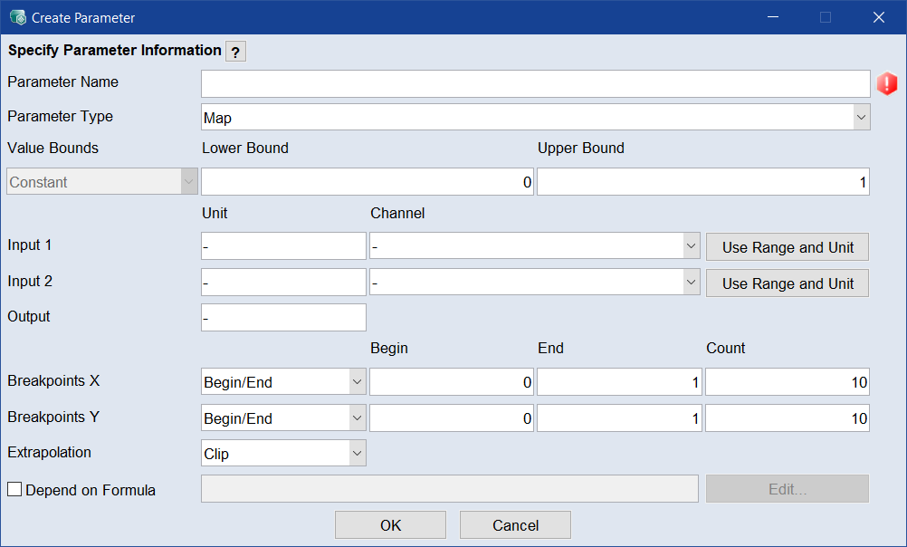The height and width of the screenshot is (547, 907).
Task: Click the Output unit field
Action: (x=283, y=318)
